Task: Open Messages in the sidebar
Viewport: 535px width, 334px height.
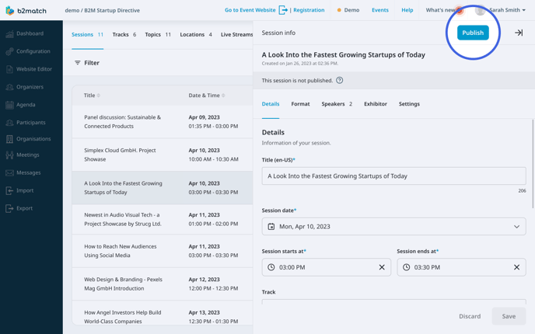Action: tap(28, 172)
